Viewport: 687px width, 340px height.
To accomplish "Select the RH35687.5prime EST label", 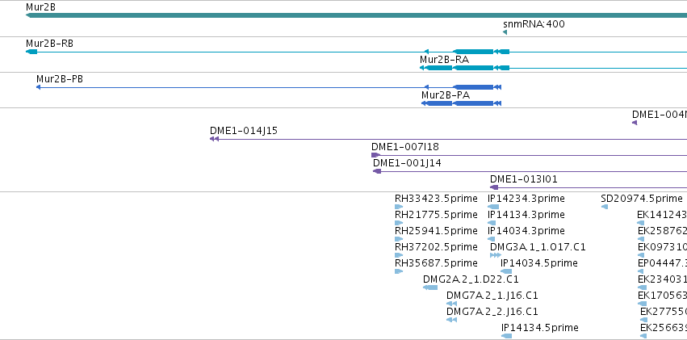I will click(x=436, y=263).
